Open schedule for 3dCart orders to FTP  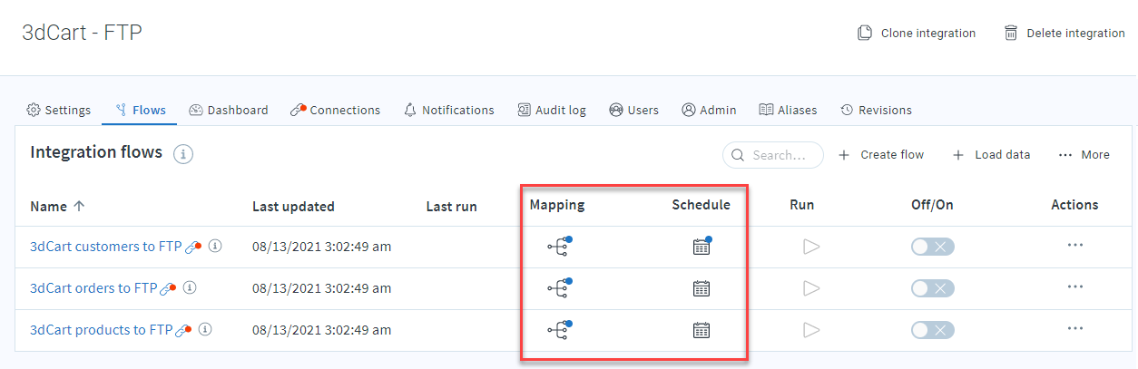pos(701,288)
